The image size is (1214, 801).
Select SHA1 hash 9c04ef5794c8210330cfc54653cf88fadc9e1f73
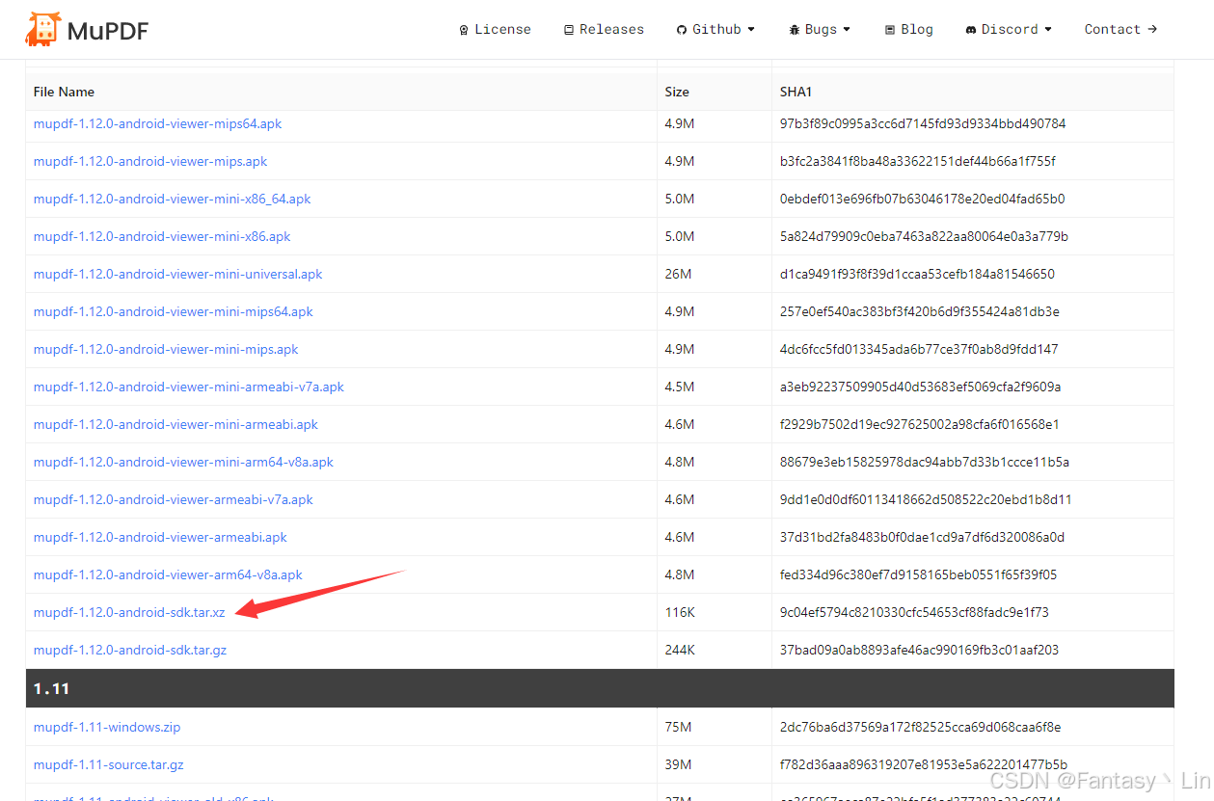[914, 612]
